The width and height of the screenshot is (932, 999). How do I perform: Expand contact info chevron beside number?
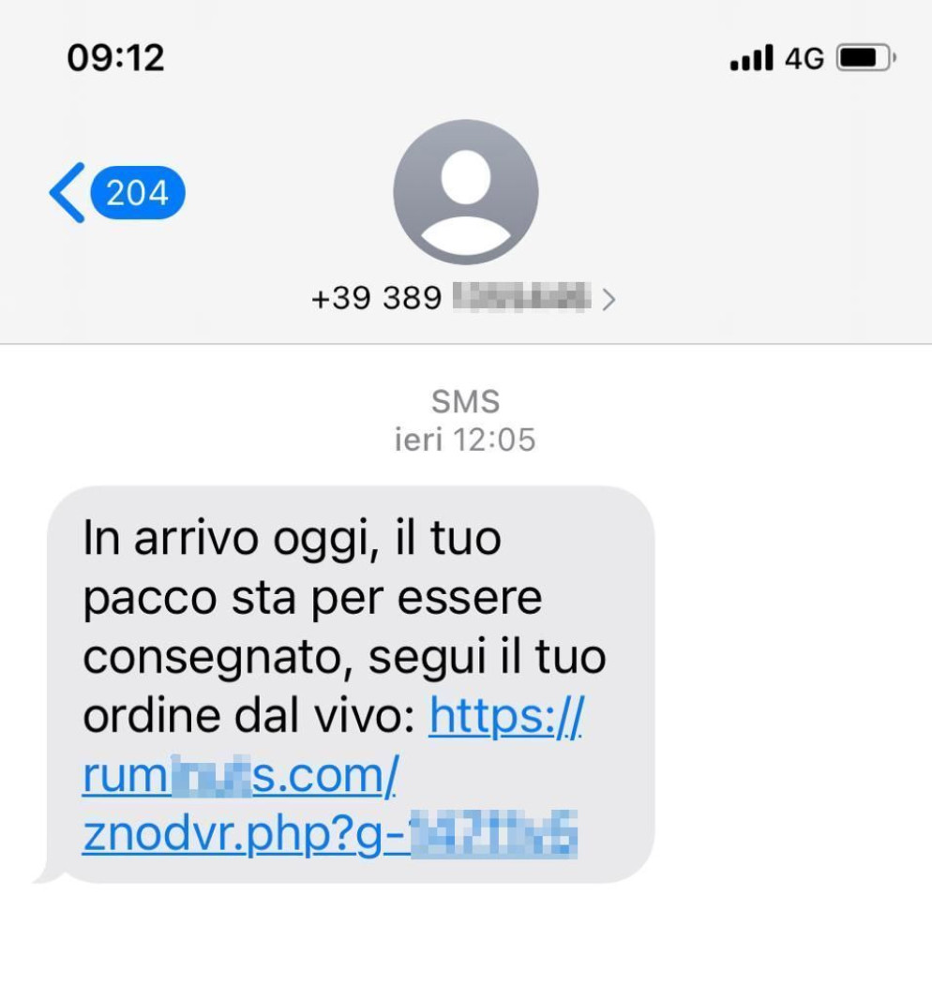tap(609, 299)
